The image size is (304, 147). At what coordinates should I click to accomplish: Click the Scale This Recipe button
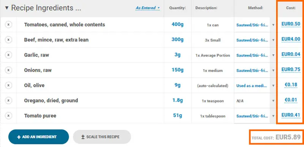point(102,137)
